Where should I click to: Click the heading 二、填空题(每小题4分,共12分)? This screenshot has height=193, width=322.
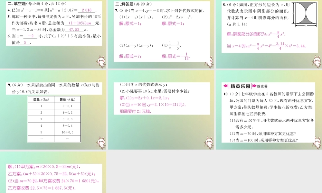[37, 4]
